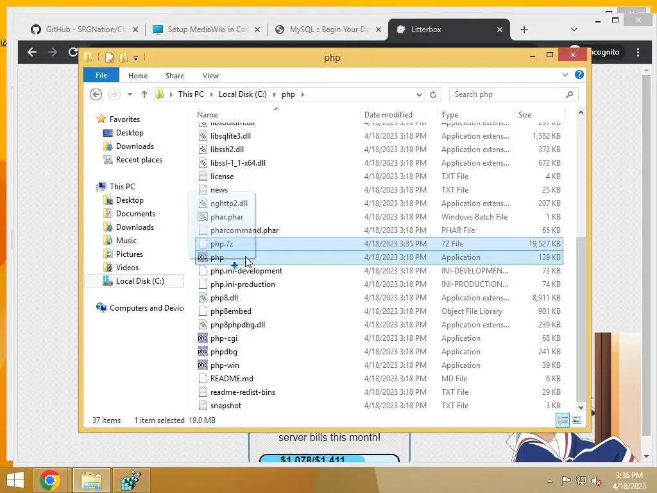Open Chrome three-dot menu

638,52
